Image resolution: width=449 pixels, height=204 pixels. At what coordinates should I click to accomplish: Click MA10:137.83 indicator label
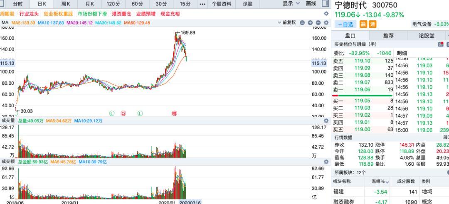(51, 22)
